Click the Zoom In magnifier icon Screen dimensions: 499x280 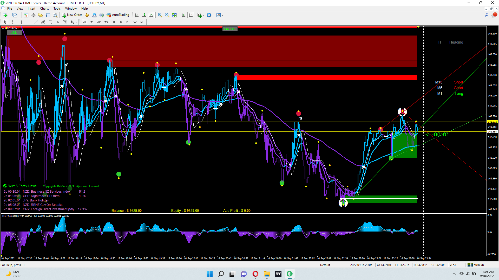(160, 15)
